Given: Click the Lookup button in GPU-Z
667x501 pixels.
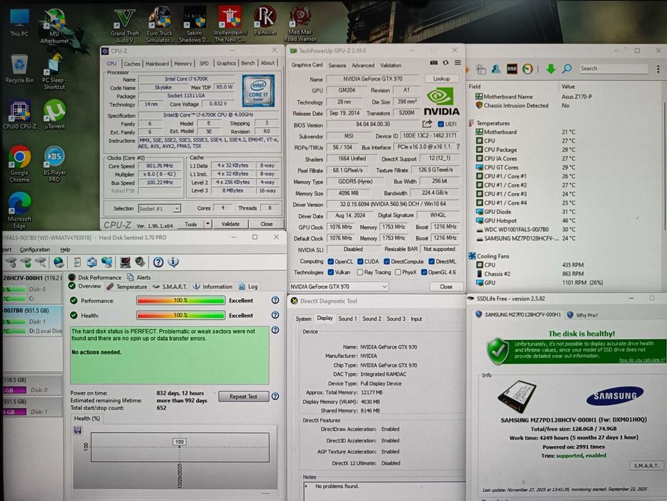Looking at the screenshot, I should click(x=442, y=79).
